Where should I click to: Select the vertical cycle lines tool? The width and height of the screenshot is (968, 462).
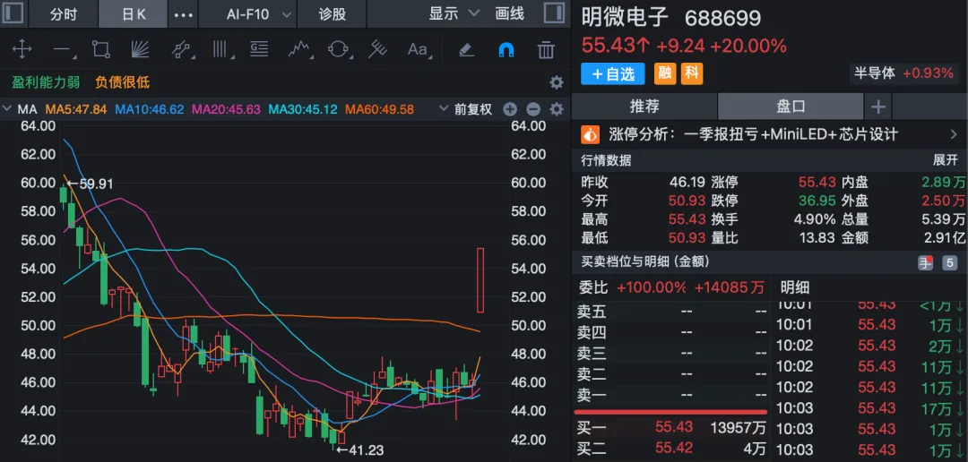(221, 49)
